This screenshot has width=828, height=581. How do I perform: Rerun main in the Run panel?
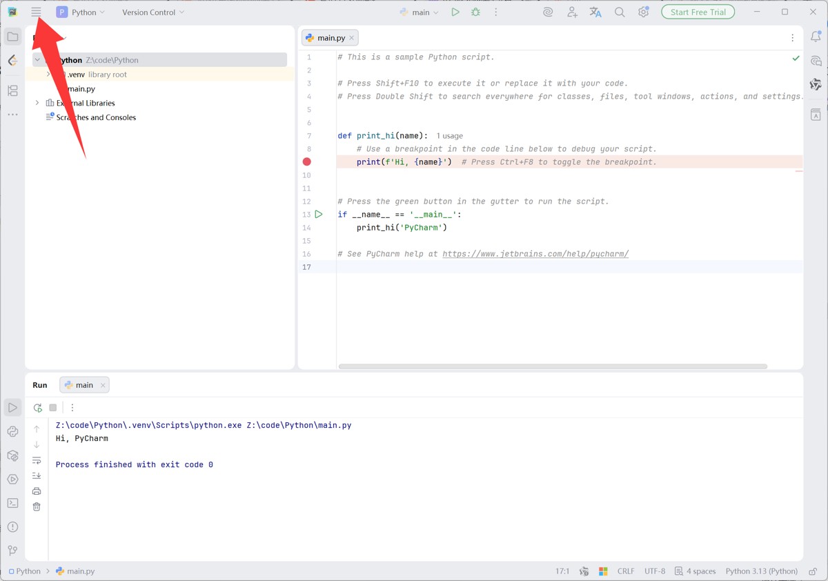[38, 408]
